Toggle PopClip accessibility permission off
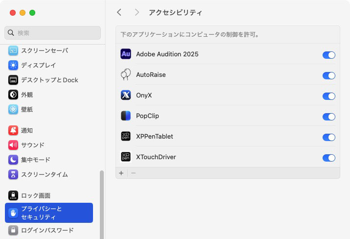 pyautogui.click(x=328, y=117)
